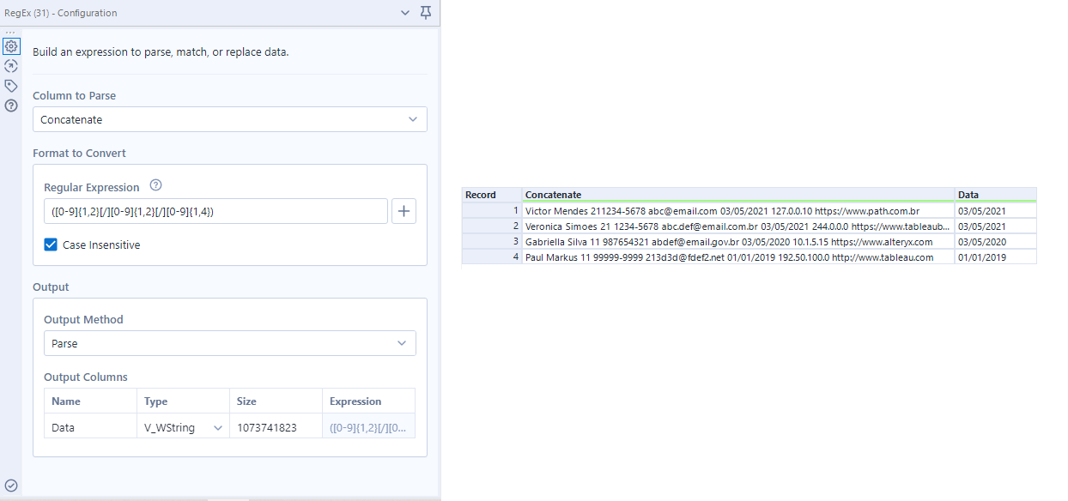Click the Data value 03/05/2020
This screenshot has width=1068, height=501.
[x=982, y=242]
